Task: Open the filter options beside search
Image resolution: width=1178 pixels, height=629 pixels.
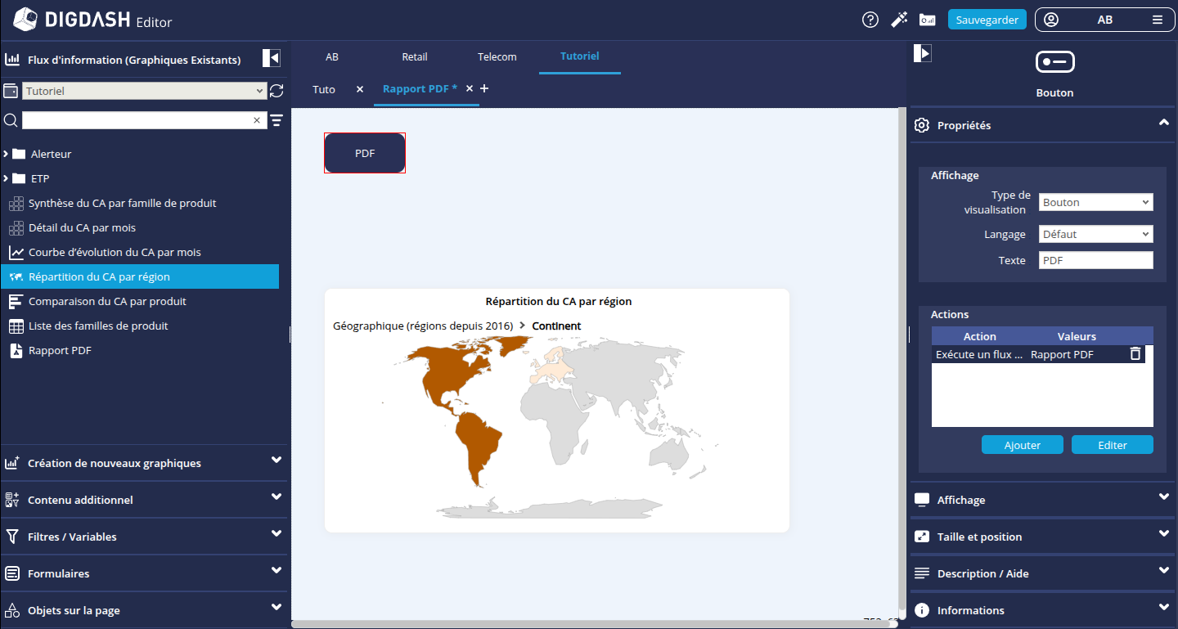Action: pos(277,121)
